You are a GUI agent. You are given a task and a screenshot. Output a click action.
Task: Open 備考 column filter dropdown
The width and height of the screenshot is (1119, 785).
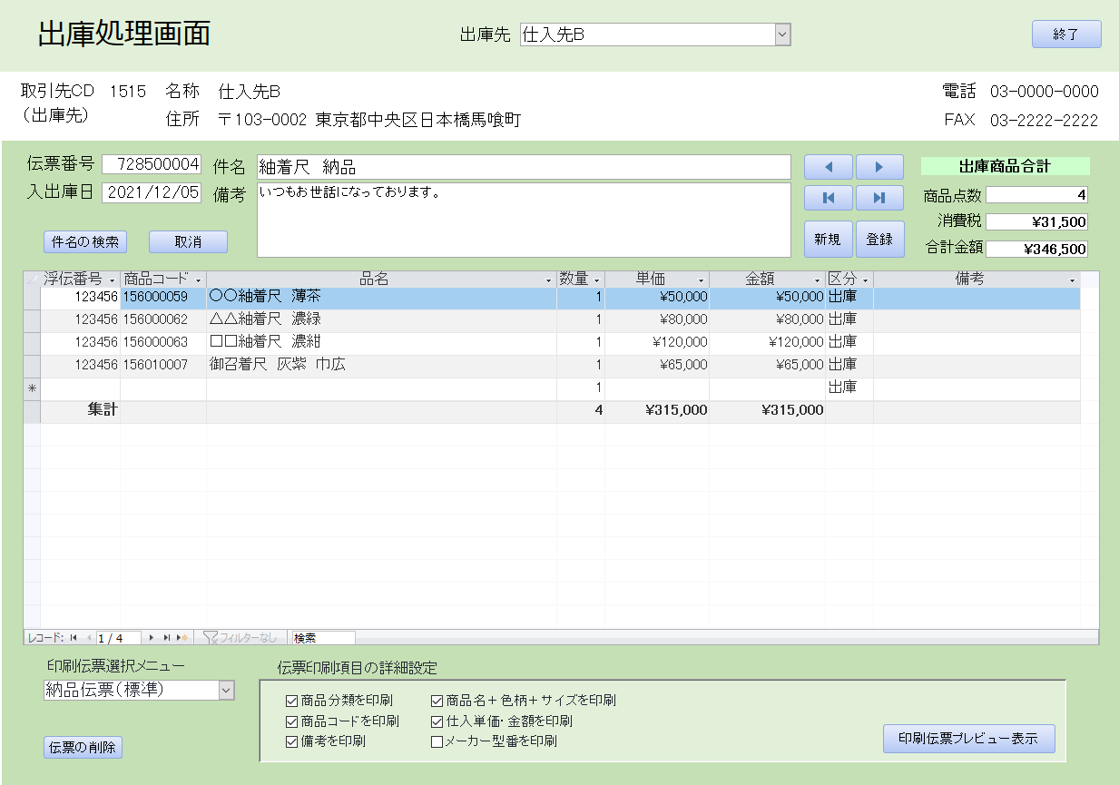(x=1072, y=280)
